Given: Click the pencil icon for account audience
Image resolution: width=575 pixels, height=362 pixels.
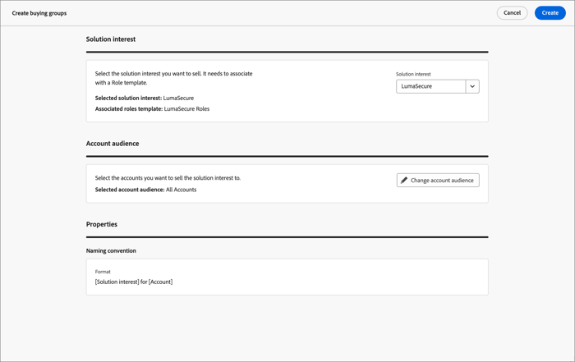Looking at the screenshot, I should (404, 180).
